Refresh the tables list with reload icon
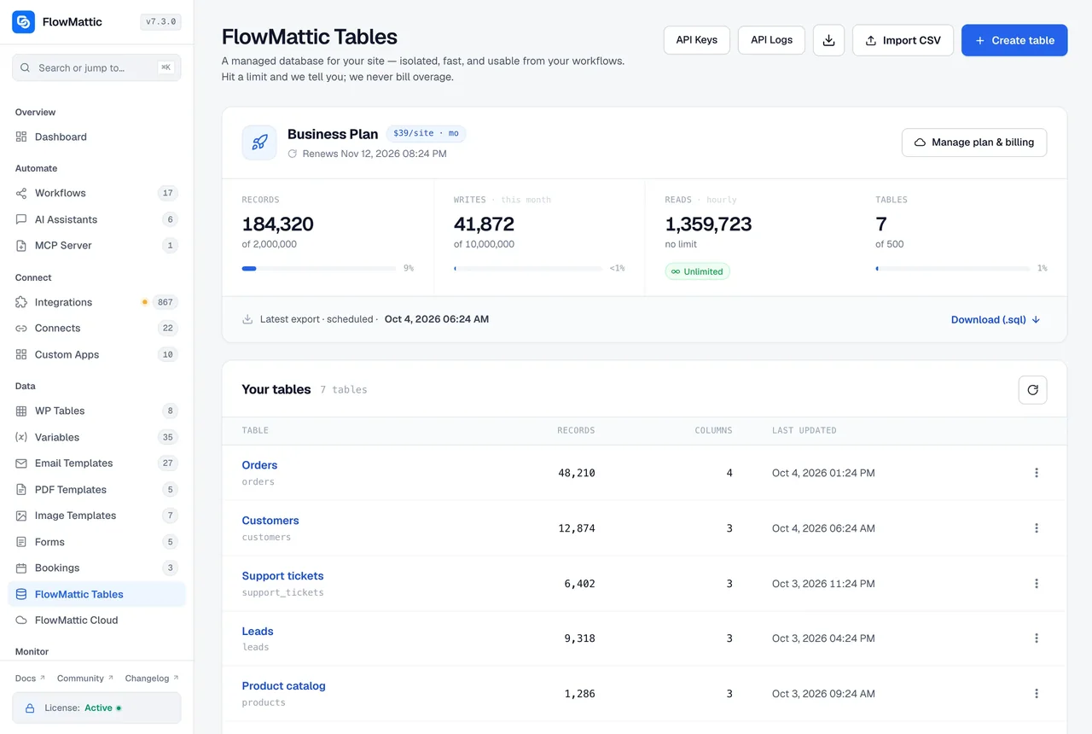The width and height of the screenshot is (1092, 734). coord(1032,389)
